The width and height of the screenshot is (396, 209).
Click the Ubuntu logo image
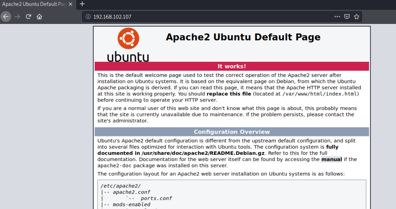coord(128,45)
